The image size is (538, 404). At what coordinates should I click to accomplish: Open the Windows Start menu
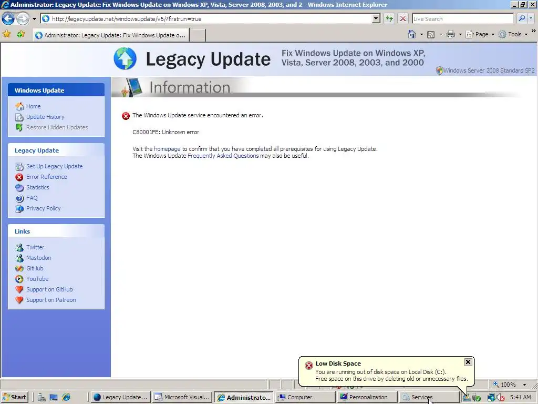(14, 397)
